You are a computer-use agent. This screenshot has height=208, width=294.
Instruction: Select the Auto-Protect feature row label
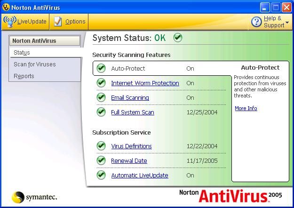(128, 68)
